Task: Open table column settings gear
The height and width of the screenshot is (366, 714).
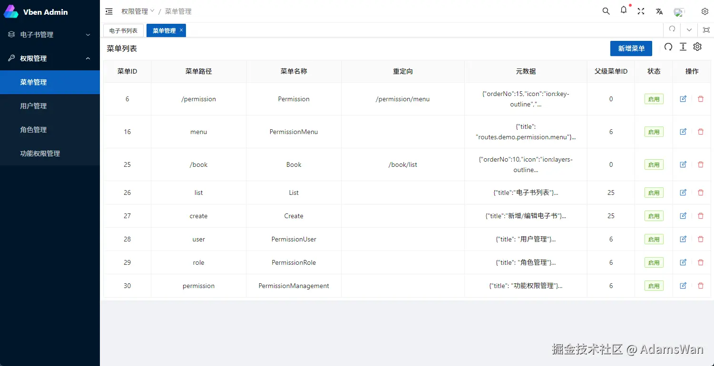Action: pos(697,47)
